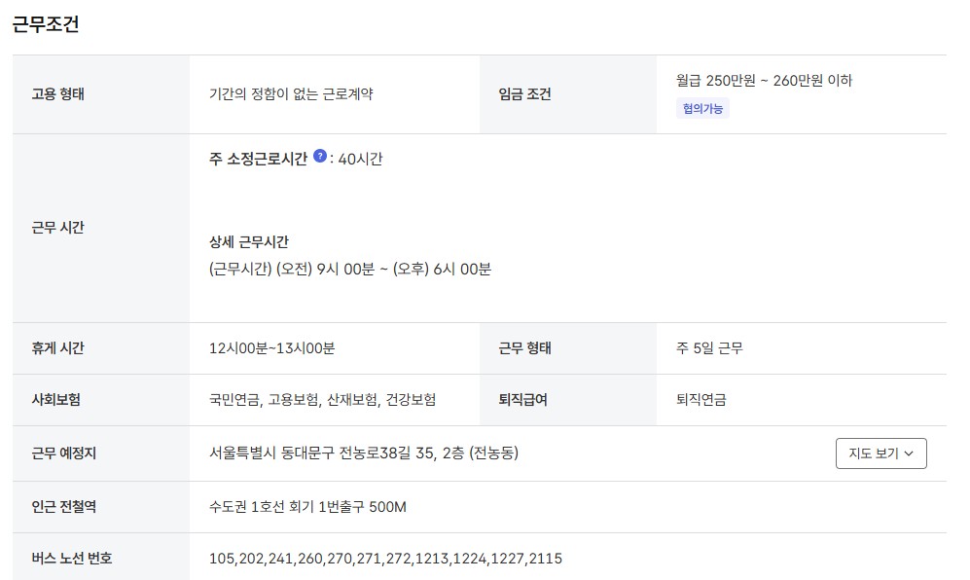
Task: Select the 9시 00분 ~ 6시 00분 working hours text
Action: click(x=350, y=270)
